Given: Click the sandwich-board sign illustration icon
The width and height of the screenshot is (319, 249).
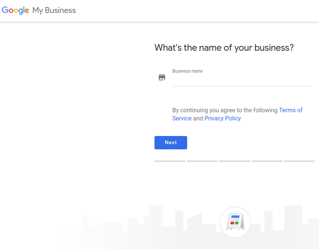Looking at the screenshot, I should (235, 222).
